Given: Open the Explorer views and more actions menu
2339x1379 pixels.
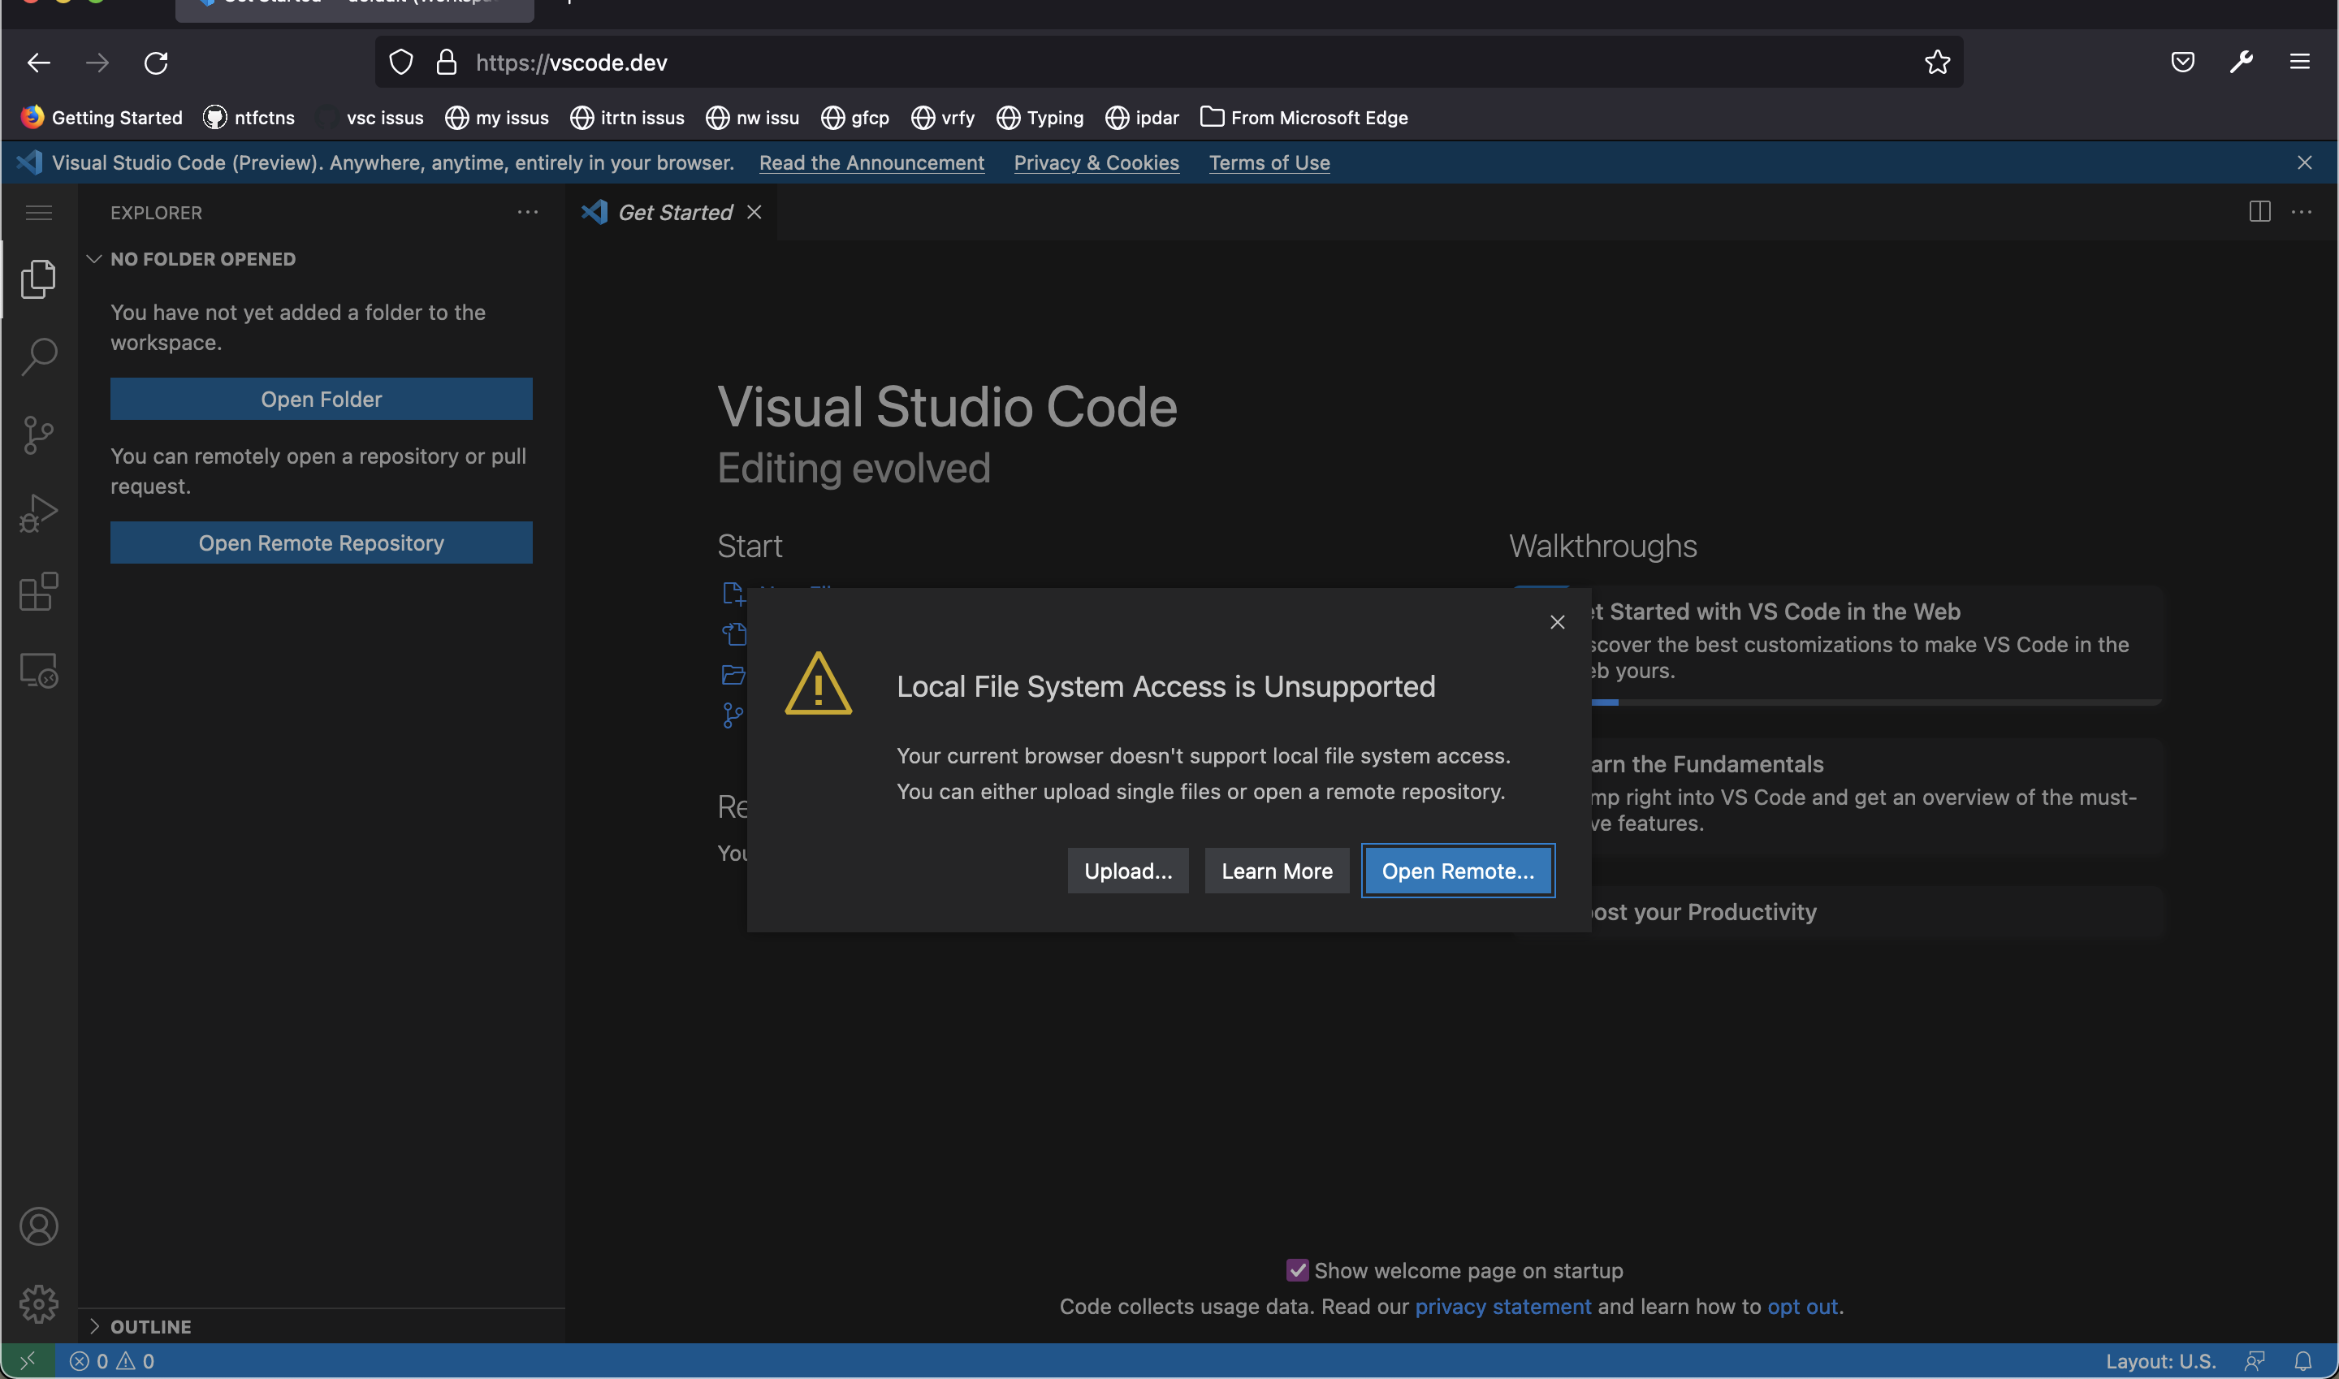Looking at the screenshot, I should (528, 212).
